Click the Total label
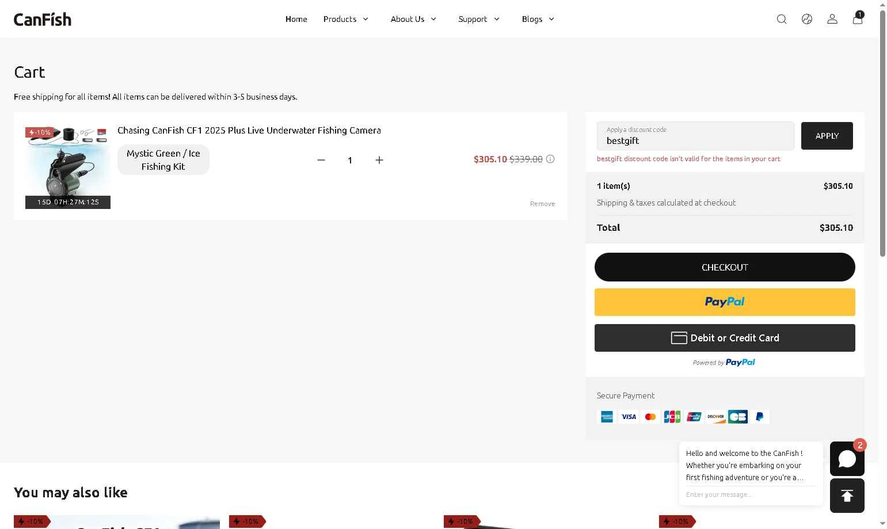Screen dimensions: 887x529 (x=608, y=227)
